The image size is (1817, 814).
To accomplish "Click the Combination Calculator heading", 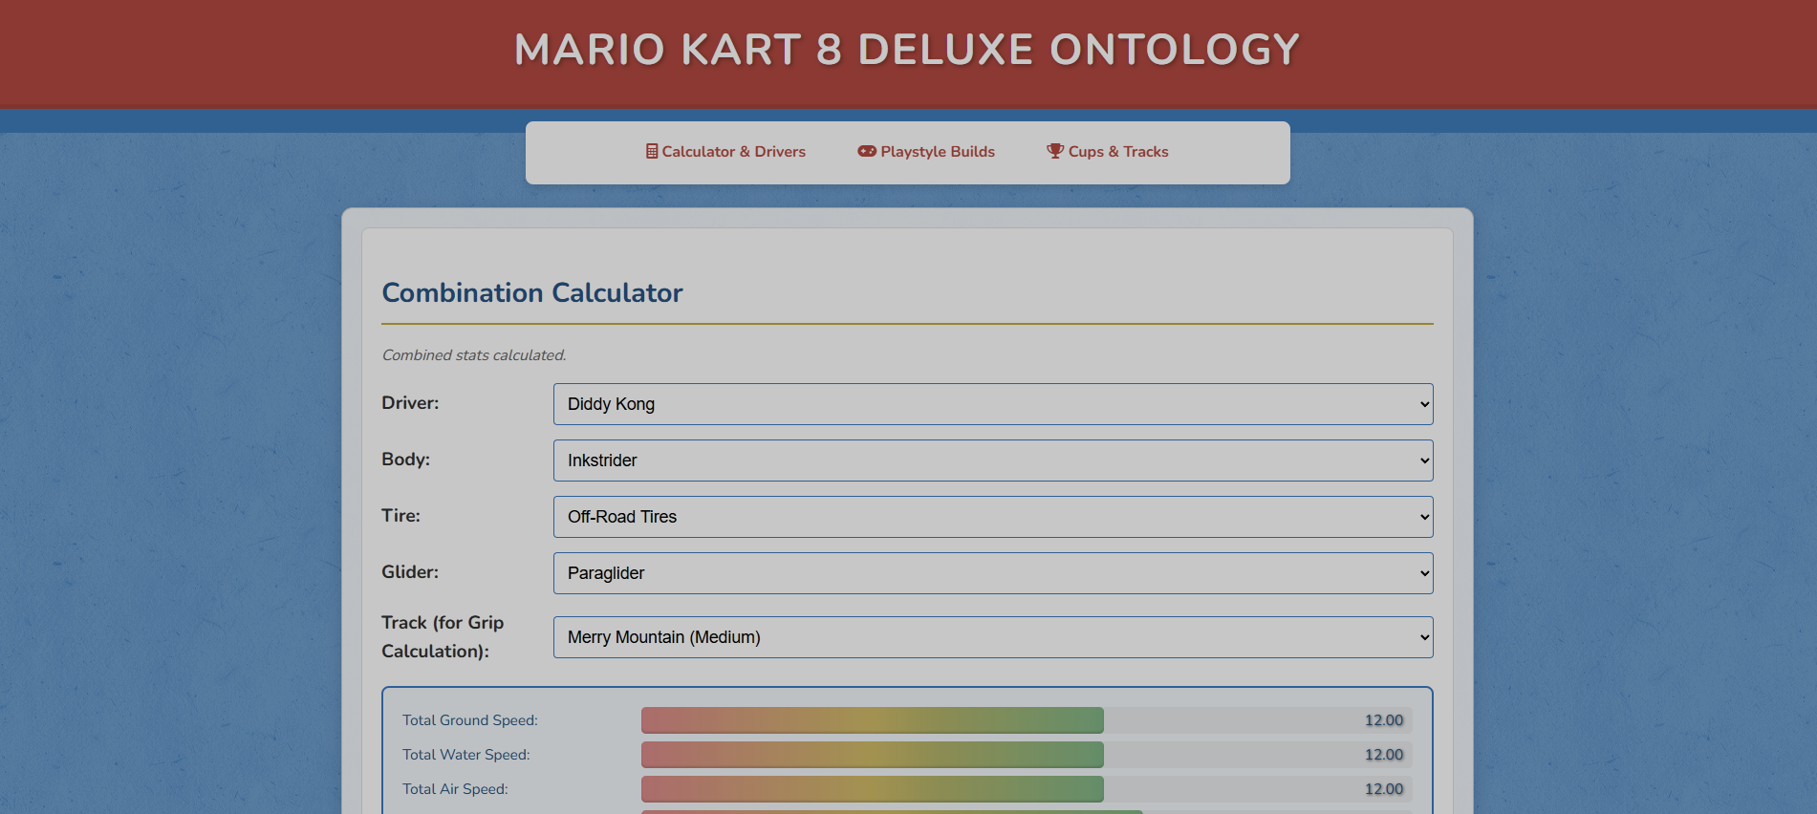I will (x=532, y=292).
